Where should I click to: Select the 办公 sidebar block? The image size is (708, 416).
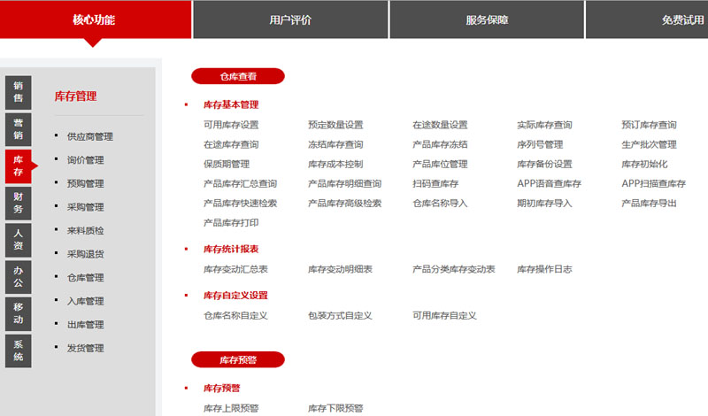click(18, 277)
